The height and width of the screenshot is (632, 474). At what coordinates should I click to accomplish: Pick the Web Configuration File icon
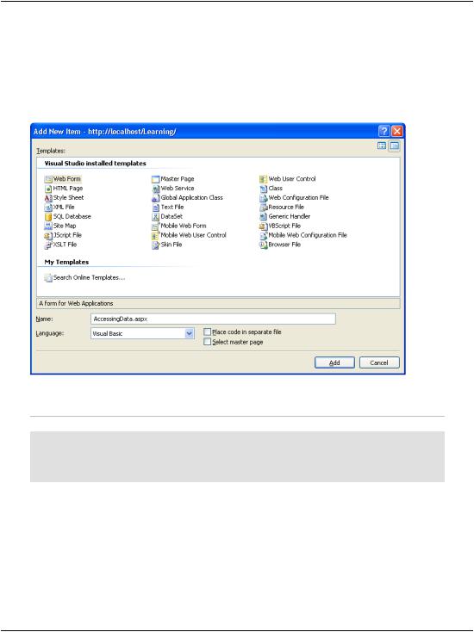point(264,197)
